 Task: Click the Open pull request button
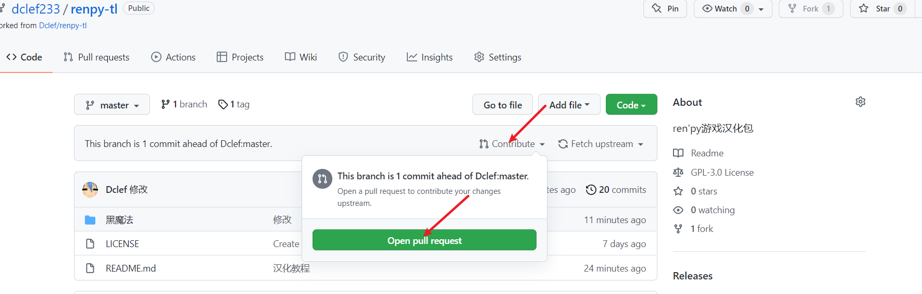425,240
